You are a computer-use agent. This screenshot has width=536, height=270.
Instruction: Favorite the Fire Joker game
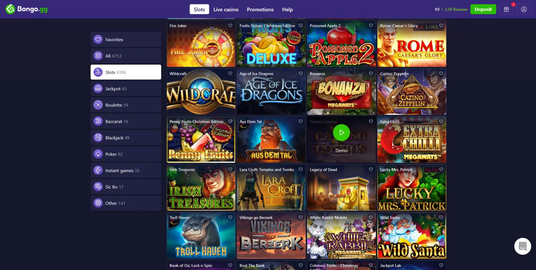click(230, 26)
